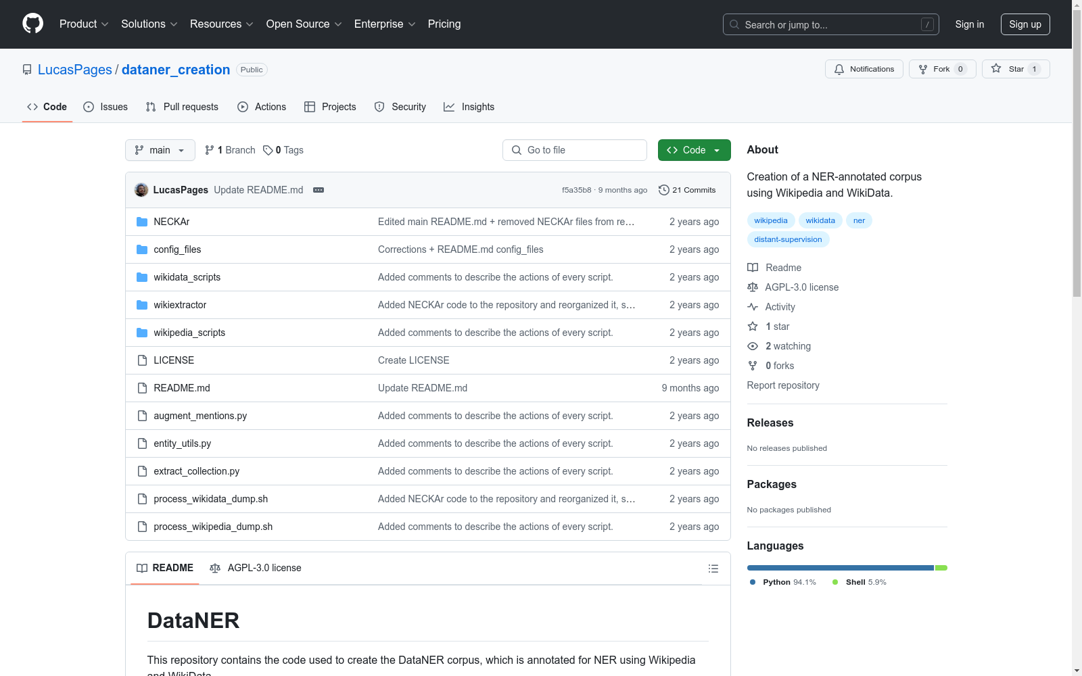Click the tag icon beside 0 Tags
The width and height of the screenshot is (1082, 676).
pyautogui.click(x=268, y=150)
